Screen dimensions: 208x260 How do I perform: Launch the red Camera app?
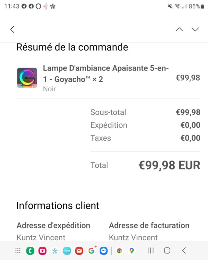tap(43, 251)
